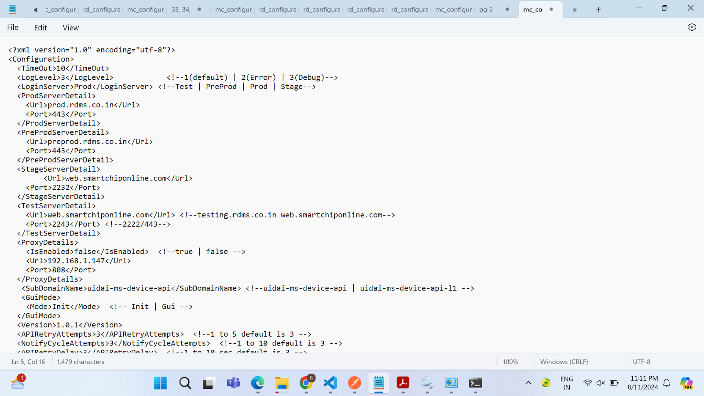Open Windows Start menu
The image size is (704, 396).
click(x=160, y=383)
